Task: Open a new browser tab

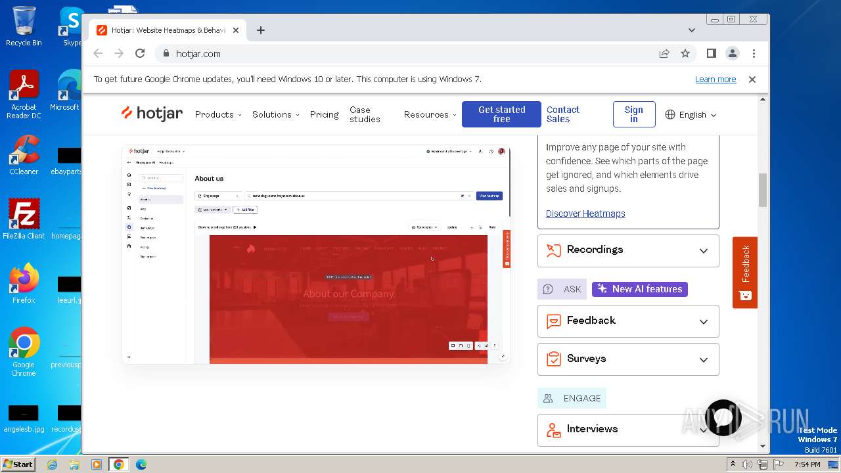Action: [x=261, y=30]
